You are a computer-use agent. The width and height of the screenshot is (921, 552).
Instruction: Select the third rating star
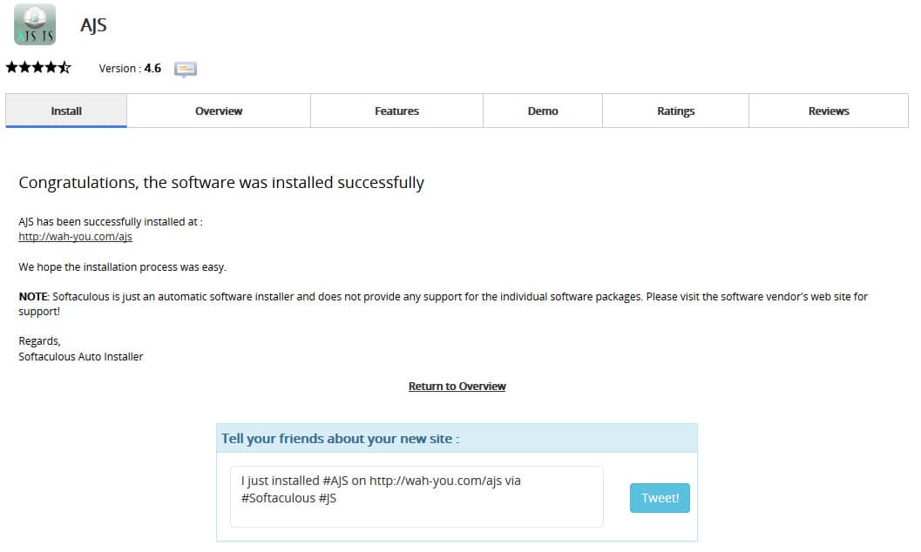tap(38, 68)
